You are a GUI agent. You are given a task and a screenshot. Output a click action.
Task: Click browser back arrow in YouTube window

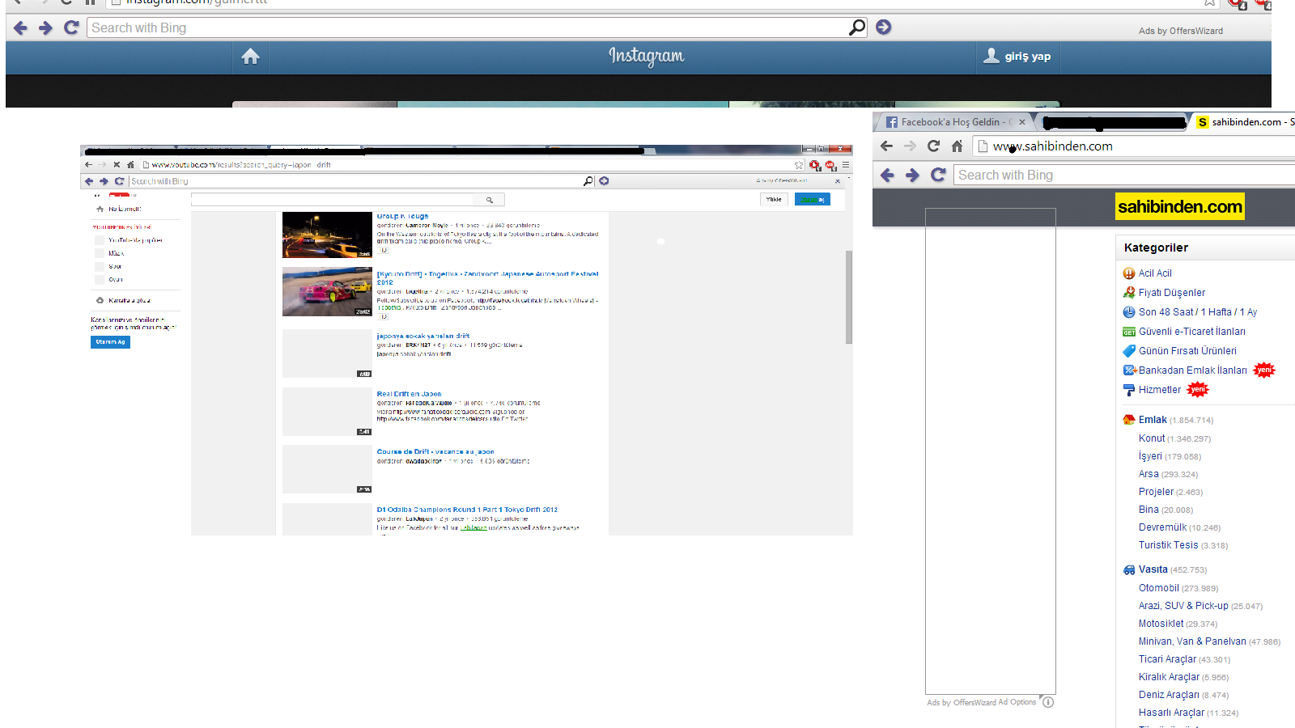(89, 164)
